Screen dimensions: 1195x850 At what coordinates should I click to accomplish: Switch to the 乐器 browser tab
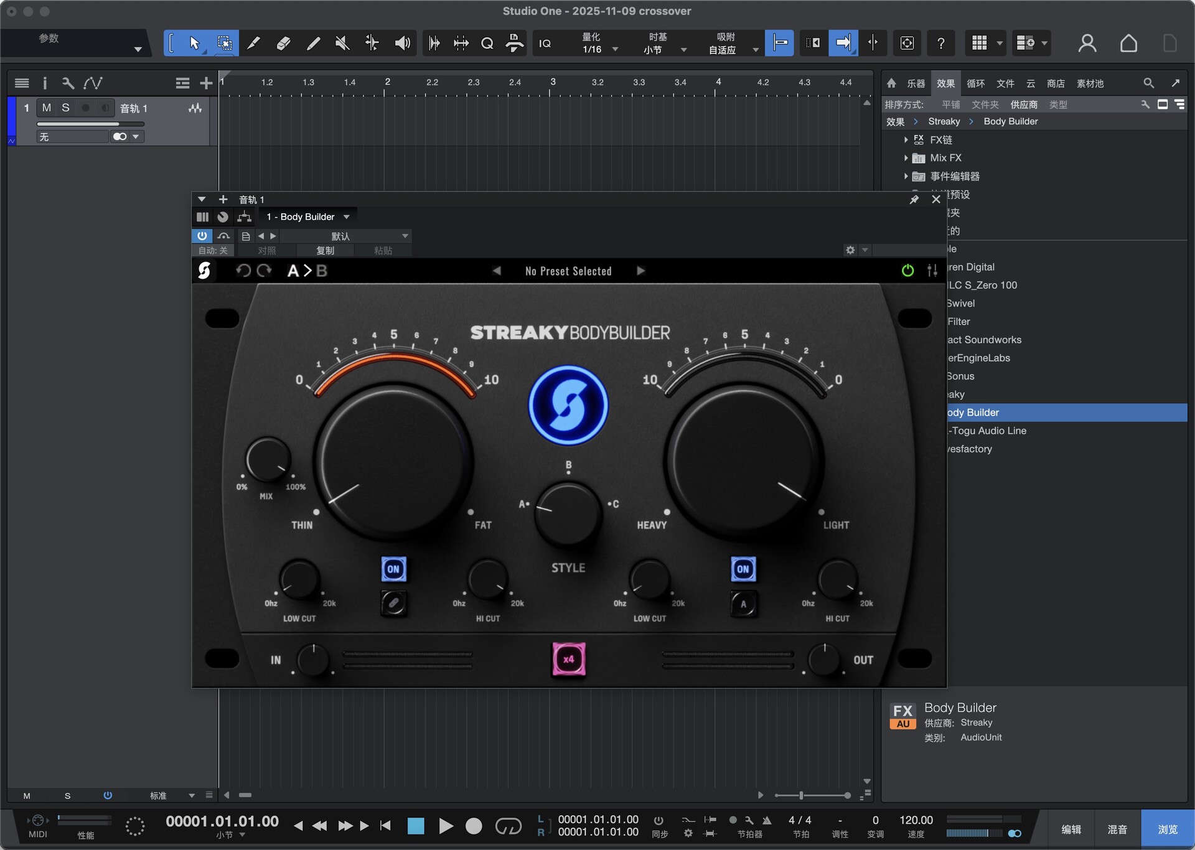pyautogui.click(x=916, y=83)
